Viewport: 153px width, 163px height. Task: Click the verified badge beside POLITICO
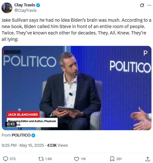click(33, 135)
